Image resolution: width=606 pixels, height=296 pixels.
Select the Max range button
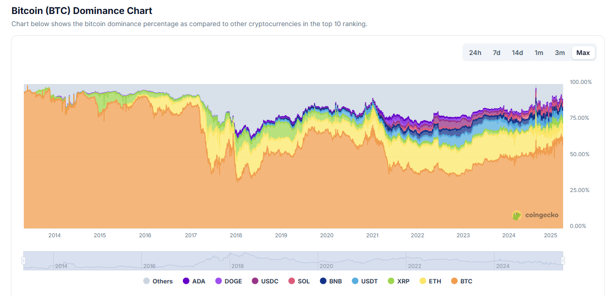(583, 53)
